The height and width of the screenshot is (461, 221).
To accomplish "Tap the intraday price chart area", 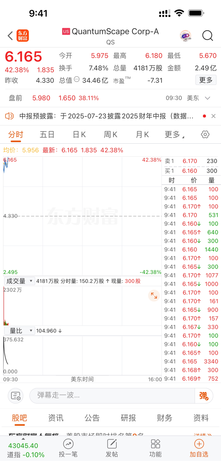I will (82, 216).
